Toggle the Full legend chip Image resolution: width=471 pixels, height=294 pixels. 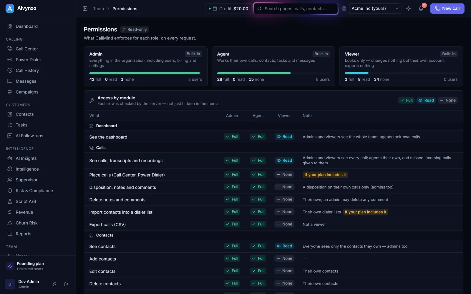click(x=406, y=100)
